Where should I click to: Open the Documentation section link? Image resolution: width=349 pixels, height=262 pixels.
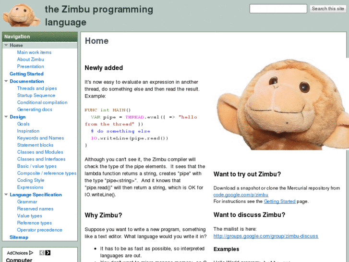(x=27, y=81)
